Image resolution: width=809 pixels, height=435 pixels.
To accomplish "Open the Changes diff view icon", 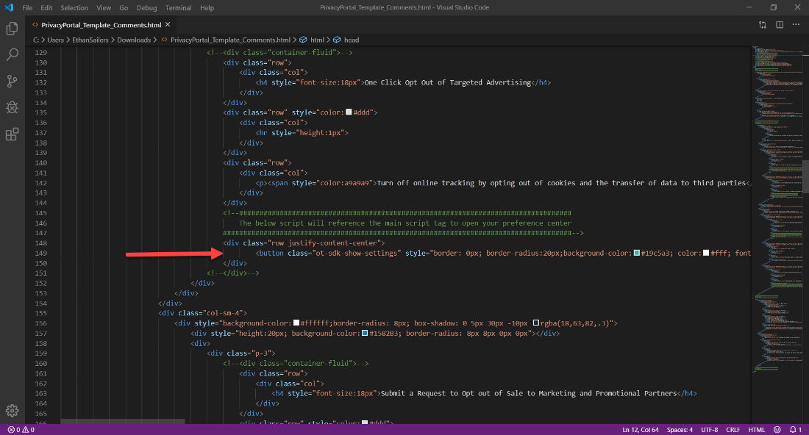I will pyautogui.click(x=763, y=24).
